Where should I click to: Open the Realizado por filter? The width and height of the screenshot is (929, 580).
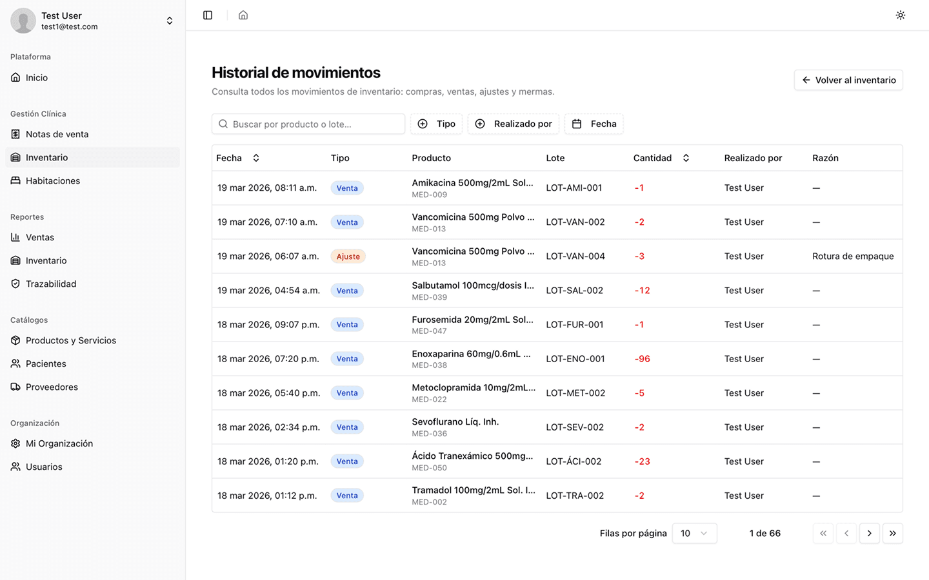click(x=514, y=124)
